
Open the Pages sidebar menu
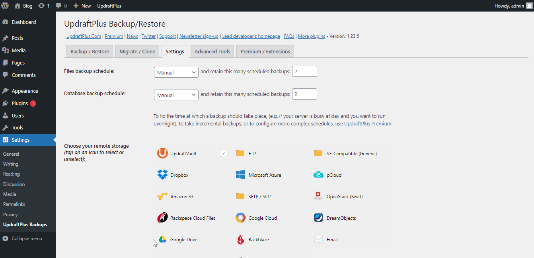coord(28,63)
